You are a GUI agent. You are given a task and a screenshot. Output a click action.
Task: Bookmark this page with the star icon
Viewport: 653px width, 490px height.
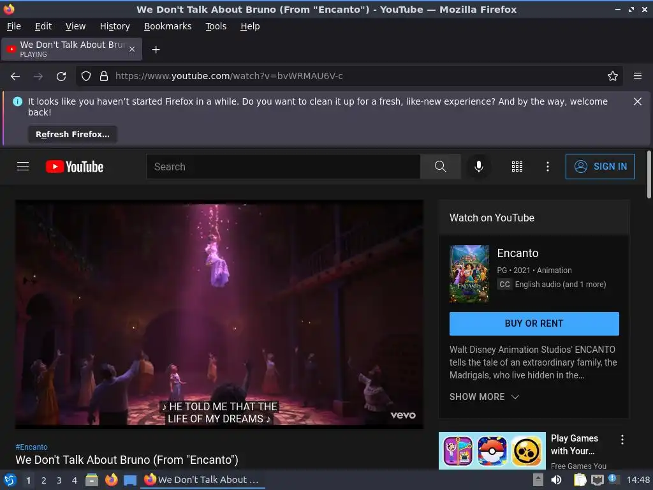coord(612,77)
